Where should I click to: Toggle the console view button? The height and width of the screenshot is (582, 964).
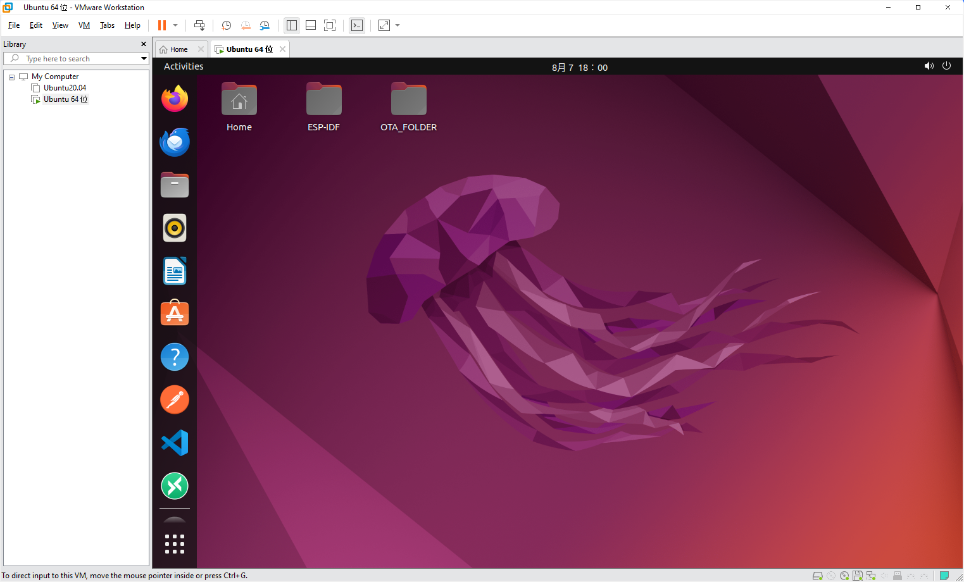357,25
